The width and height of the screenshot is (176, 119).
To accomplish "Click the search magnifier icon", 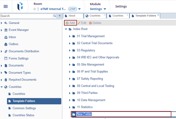I will coord(55,16).
